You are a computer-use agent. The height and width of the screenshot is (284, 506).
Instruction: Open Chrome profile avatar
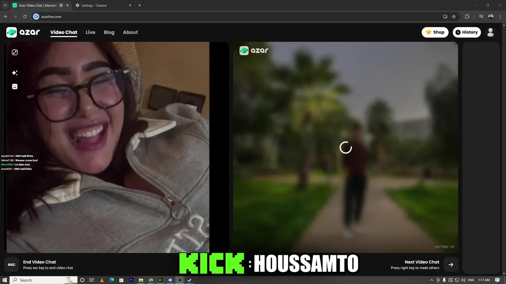491,17
